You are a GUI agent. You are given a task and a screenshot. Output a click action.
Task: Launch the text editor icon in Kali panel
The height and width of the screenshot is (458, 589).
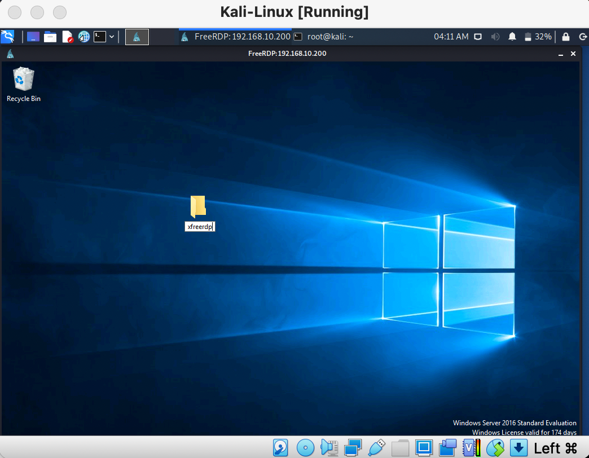pos(67,37)
